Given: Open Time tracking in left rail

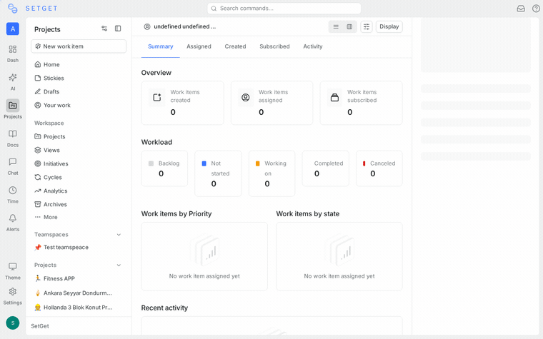Looking at the screenshot, I should (x=12, y=195).
